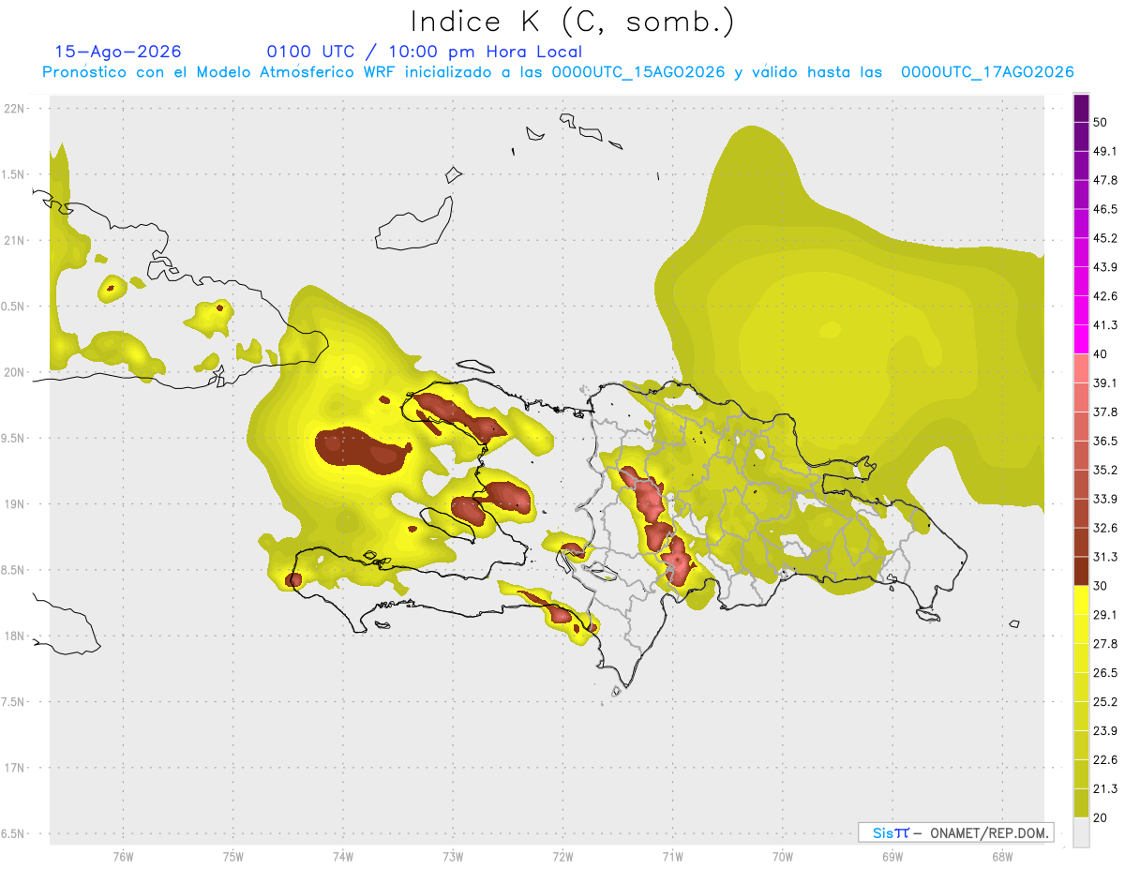Click the '76W' longitude label
Viewport: 1125px width, 869px height.
[x=123, y=857]
